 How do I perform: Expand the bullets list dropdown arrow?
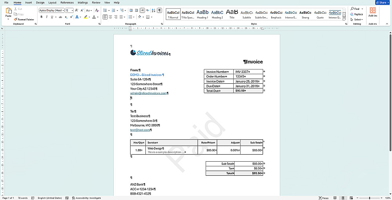[x=109, y=10]
